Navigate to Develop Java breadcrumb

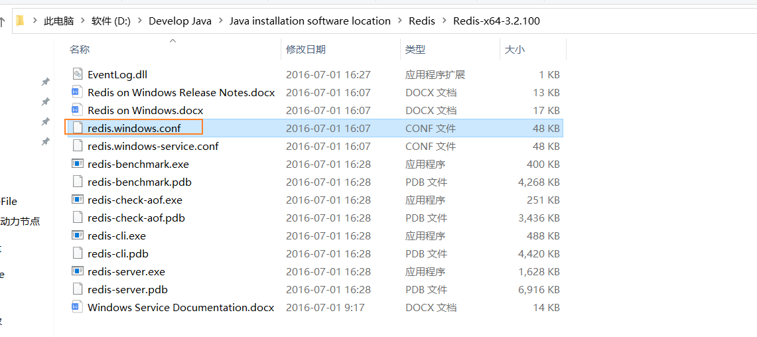pos(180,21)
